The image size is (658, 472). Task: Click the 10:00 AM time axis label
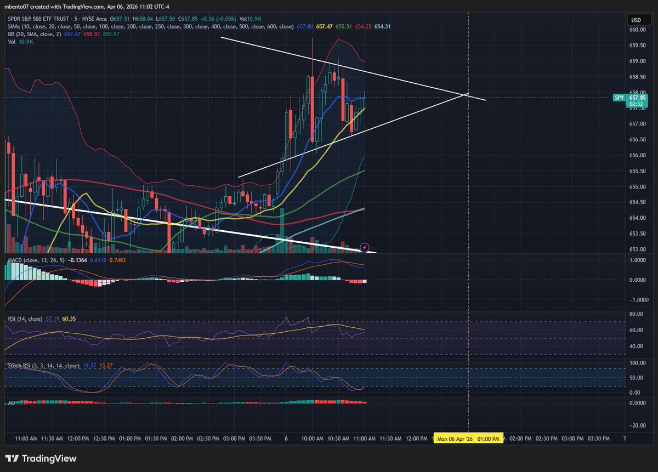(x=311, y=439)
